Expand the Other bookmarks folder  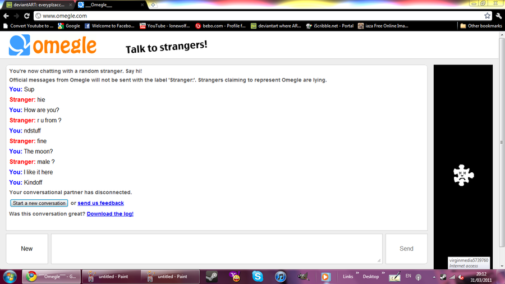point(481,26)
